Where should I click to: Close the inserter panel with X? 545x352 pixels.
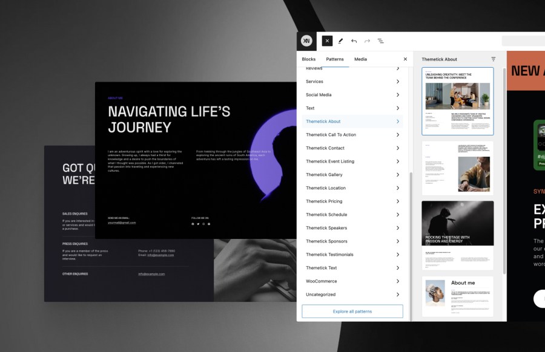[405, 59]
